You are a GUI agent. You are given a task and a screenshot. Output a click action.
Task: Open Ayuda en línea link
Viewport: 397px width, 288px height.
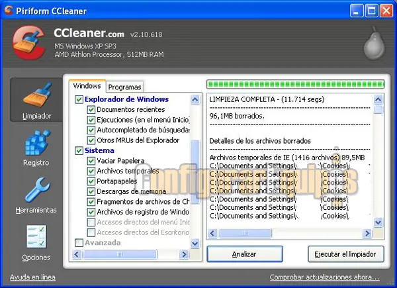pyautogui.click(x=32, y=277)
